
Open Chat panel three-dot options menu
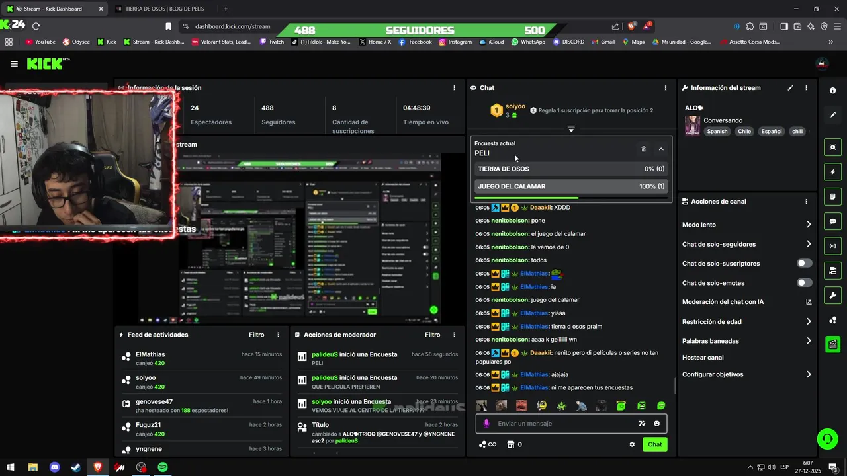tap(666, 88)
